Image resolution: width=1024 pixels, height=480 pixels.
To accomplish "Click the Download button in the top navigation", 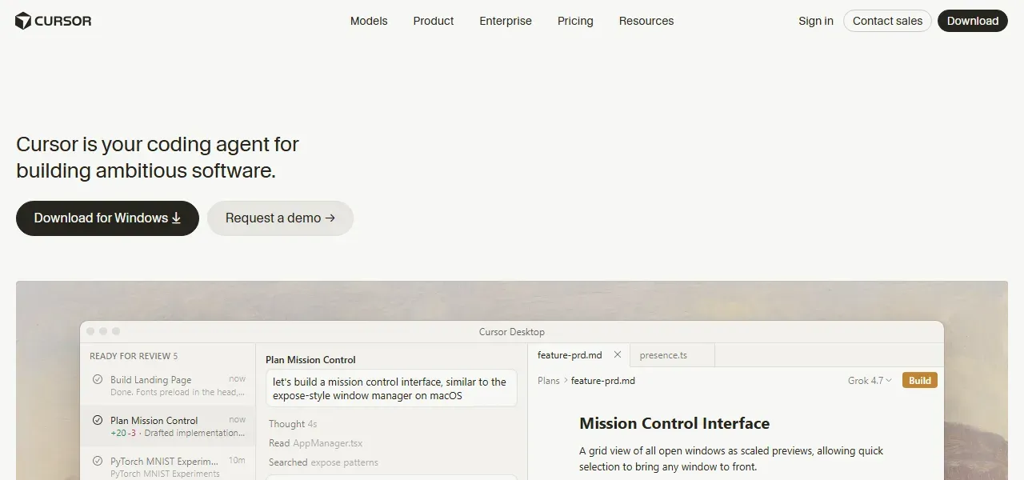I will pyautogui.click(x=973, y=21).
